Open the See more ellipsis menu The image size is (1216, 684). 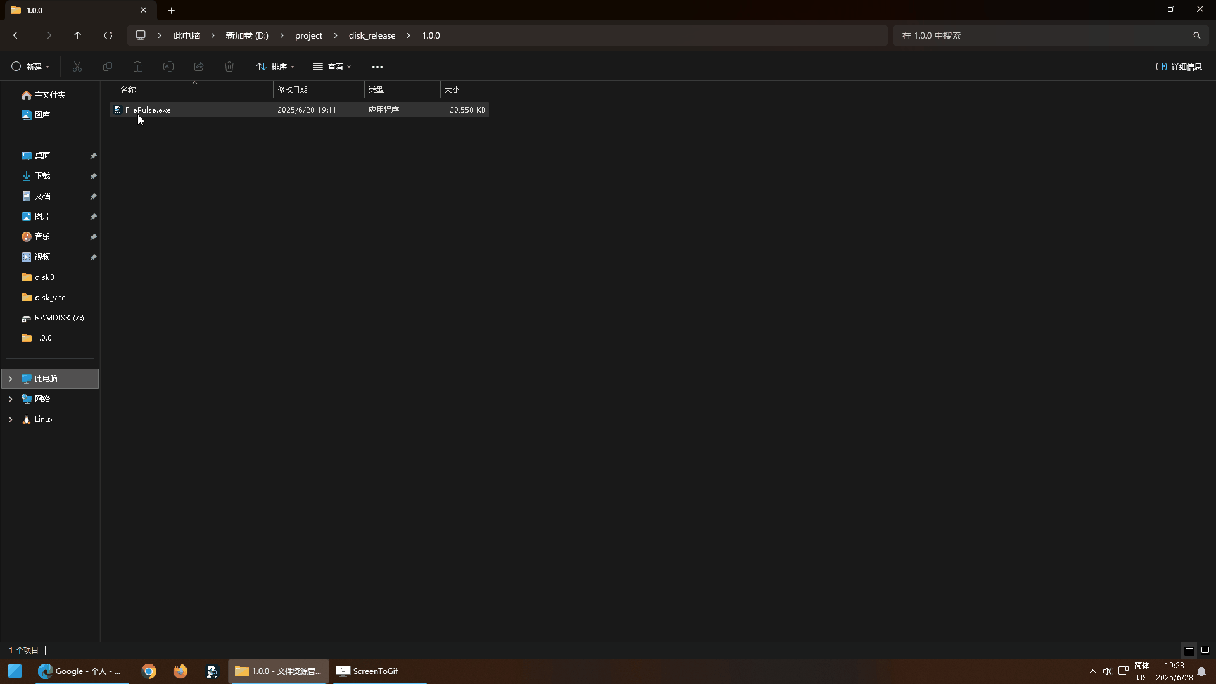[377, 66]
